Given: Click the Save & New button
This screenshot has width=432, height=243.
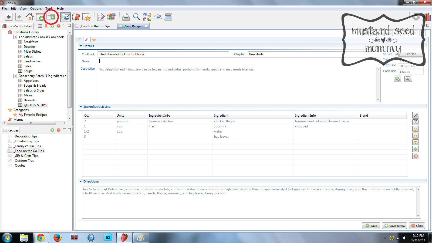Looking at the screenshot, I should point(394,226).
